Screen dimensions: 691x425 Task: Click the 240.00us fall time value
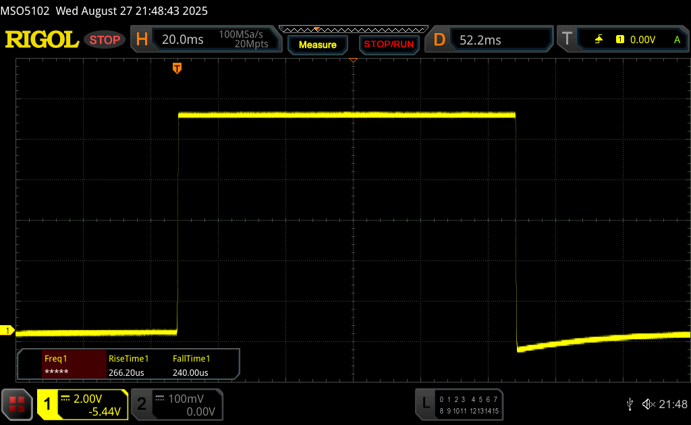pos(190,372)
